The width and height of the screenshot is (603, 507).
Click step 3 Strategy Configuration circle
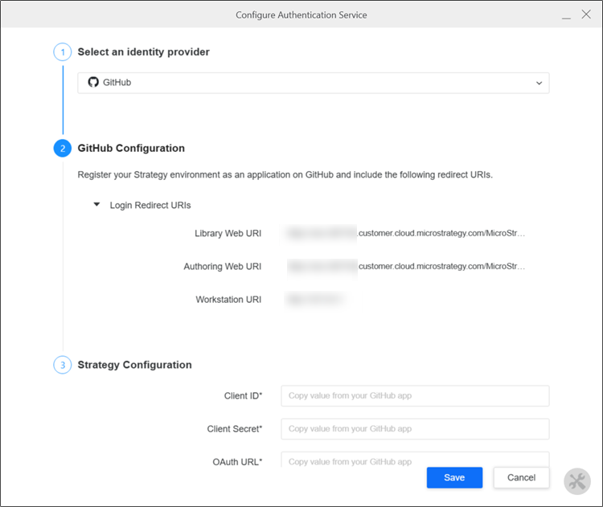pyautogui.click(x=62, y=365)
